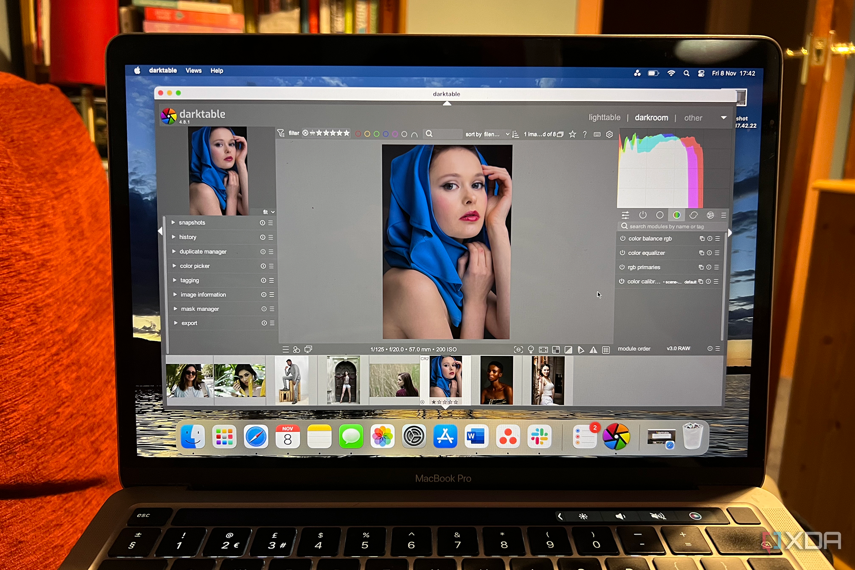Click the mask manager module label

pos(200,309)
